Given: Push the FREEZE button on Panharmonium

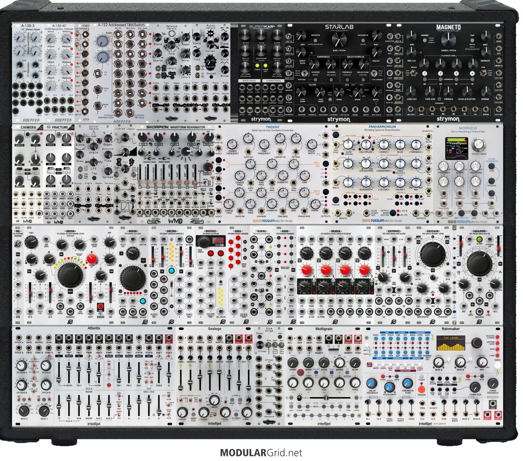Looking at the screenshot, I should (x=336, y=200).
